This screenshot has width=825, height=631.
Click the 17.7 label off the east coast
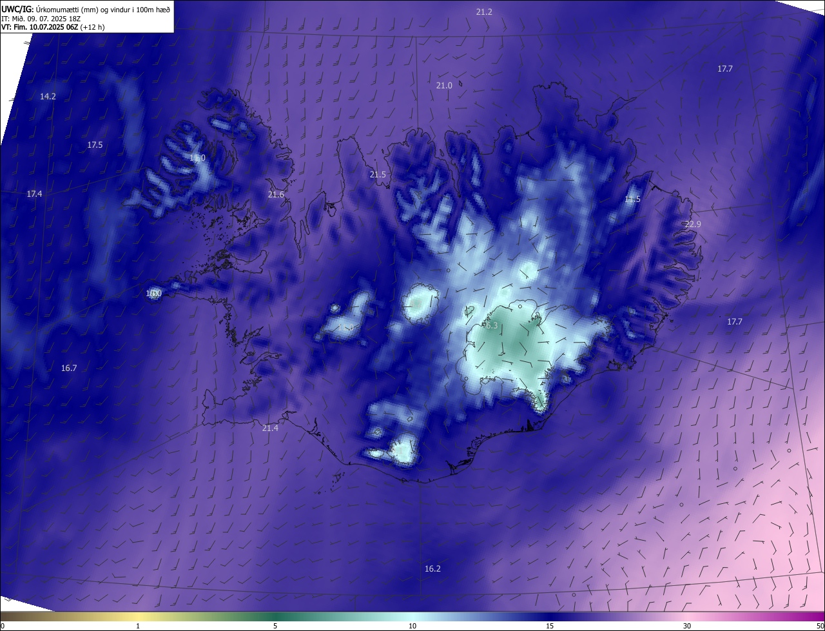pos(735,322)
